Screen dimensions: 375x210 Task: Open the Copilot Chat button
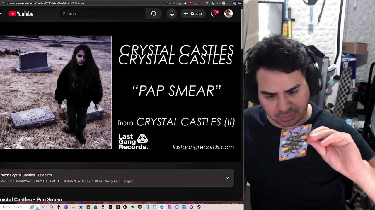point(237,3)
